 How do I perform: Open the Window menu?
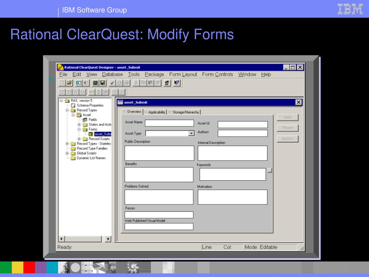coord(247,74)
